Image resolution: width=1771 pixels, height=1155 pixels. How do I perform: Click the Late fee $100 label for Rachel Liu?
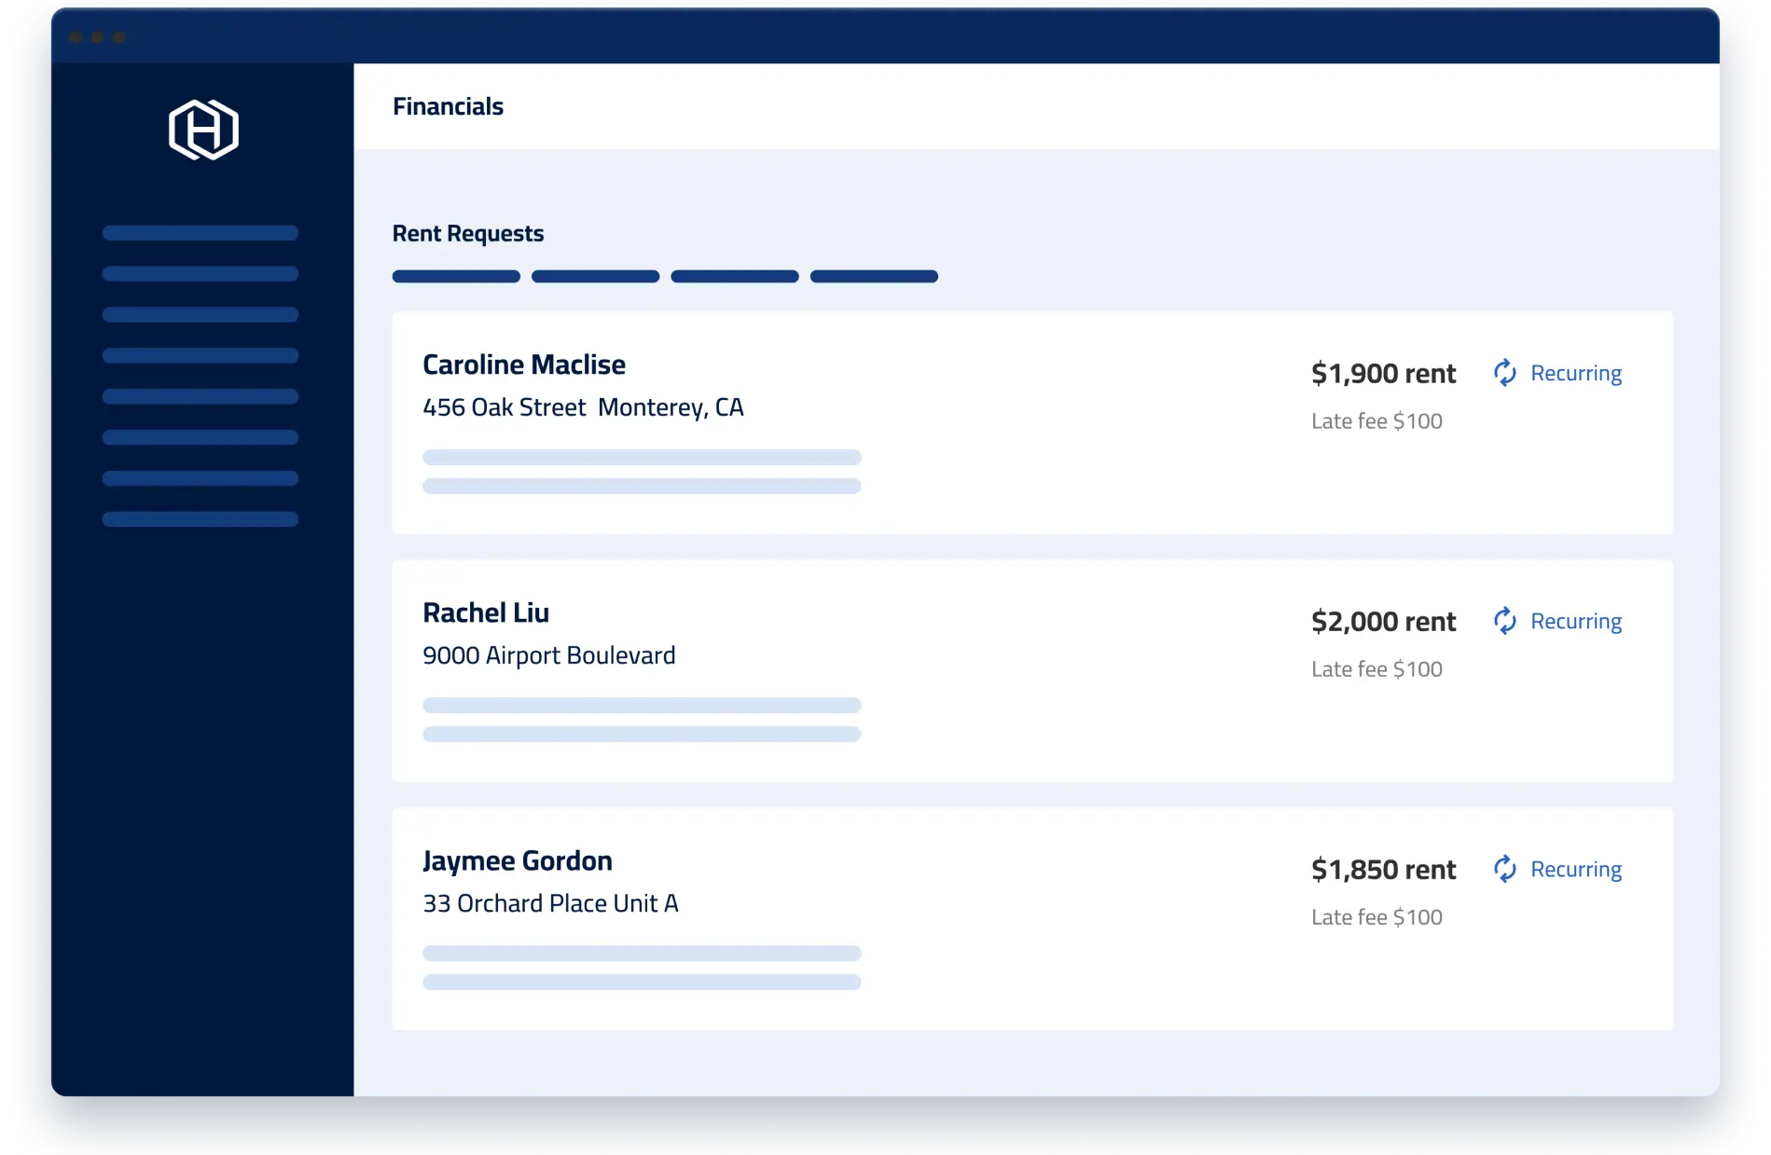(x=1376, y=668)
